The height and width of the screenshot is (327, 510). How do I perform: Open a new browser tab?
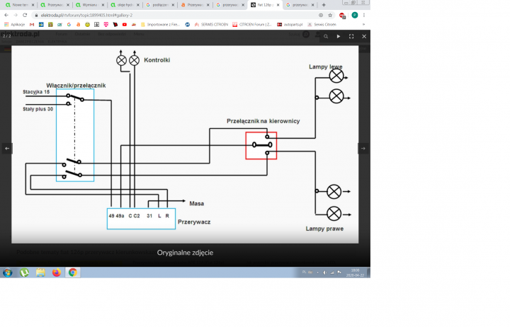(324, 5)
